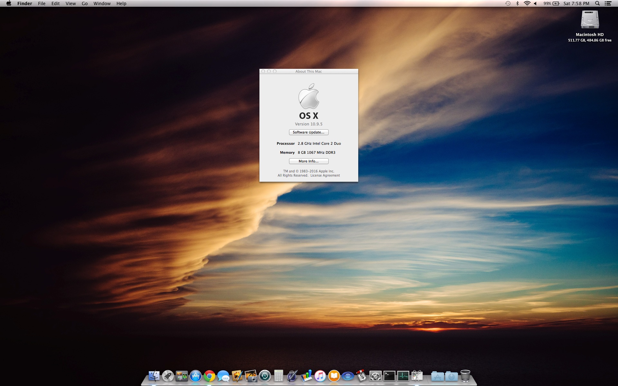Open the Downloads folder stack
Screen dimensions: 618x386
click(451, 376)
